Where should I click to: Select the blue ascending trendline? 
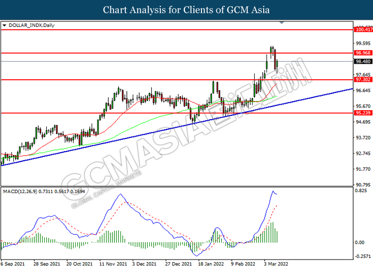click(176, 127)
